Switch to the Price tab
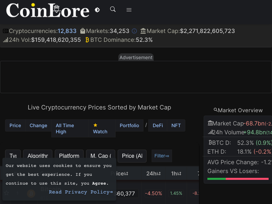The height and width of the screenshot is (204, 272). 15,125
